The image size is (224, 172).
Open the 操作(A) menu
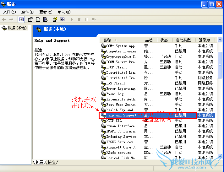click(x=28, y=12)
